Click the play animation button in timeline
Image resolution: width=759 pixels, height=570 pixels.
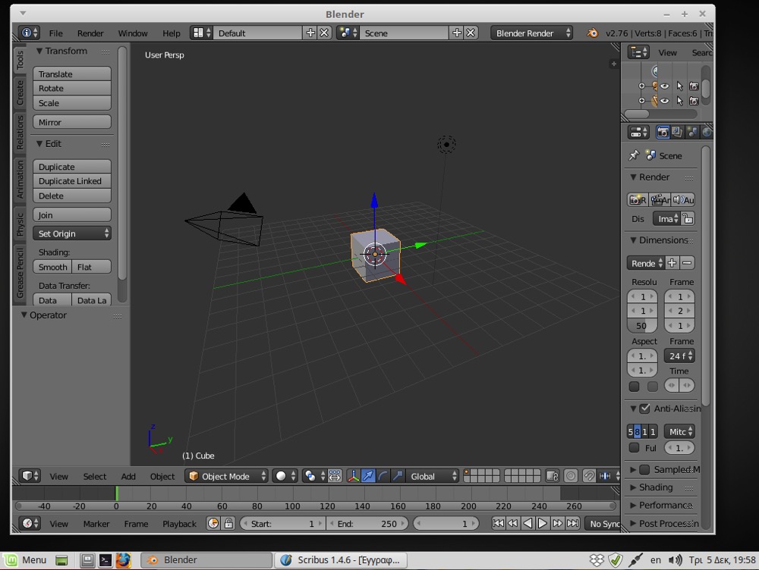543,523
